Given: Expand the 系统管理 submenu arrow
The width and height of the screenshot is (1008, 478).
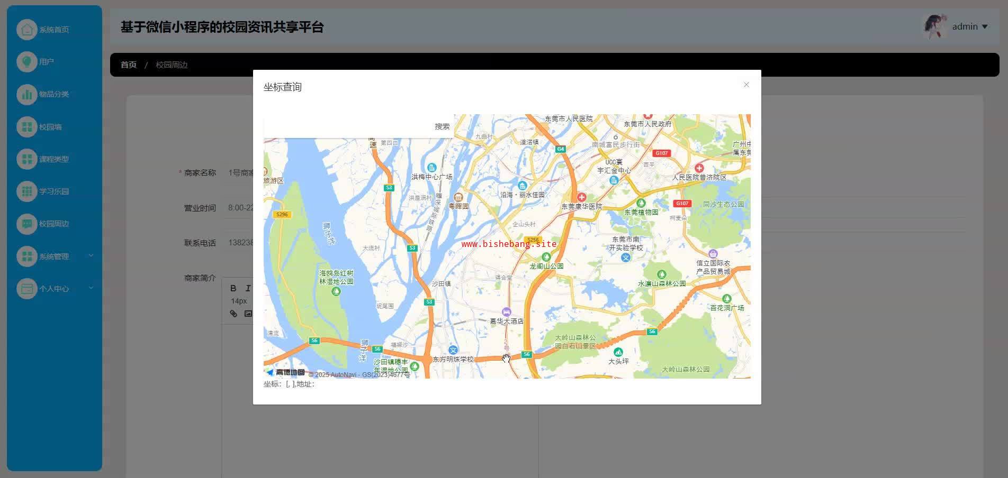Looking at the screenshot, I should 91,256.
